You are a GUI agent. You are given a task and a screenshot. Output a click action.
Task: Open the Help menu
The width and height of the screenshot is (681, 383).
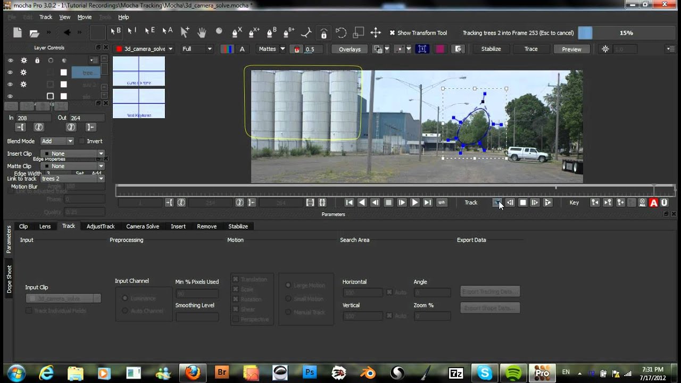pyautogui.click(x=123, y=17)
